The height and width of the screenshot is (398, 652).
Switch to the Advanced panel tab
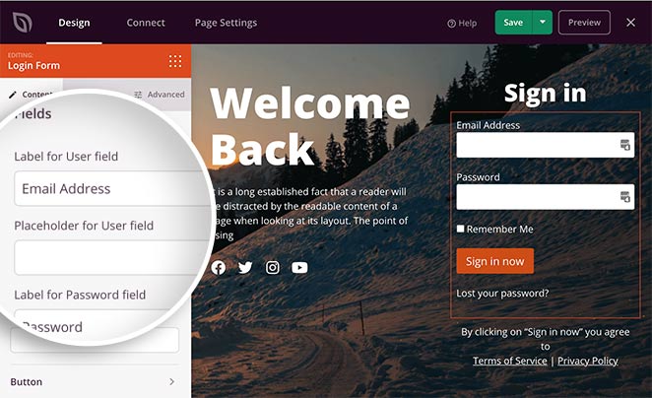(x=160, y=95)
